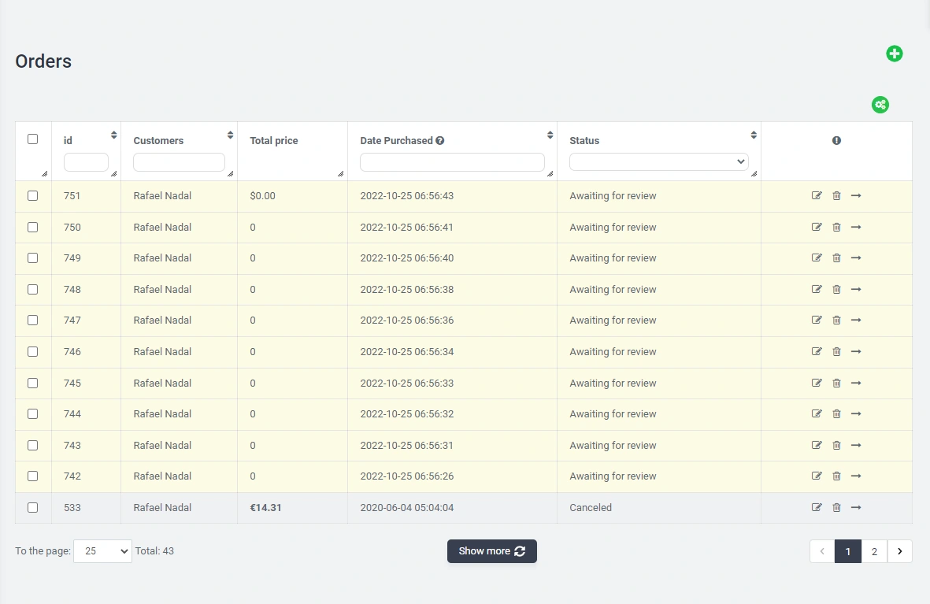Click the next page chevron in the pagination
Viewport: 930px width, 604px height.
[899, 551]
